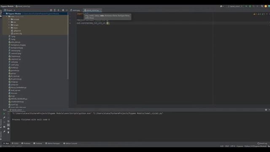Select the arka_plan.py file
This screenshot has width=270, height=152.
(14, 42)
